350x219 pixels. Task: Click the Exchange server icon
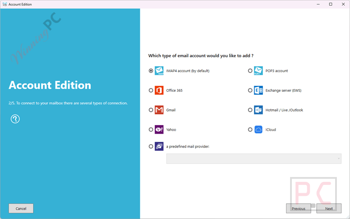tap(258, 90)
